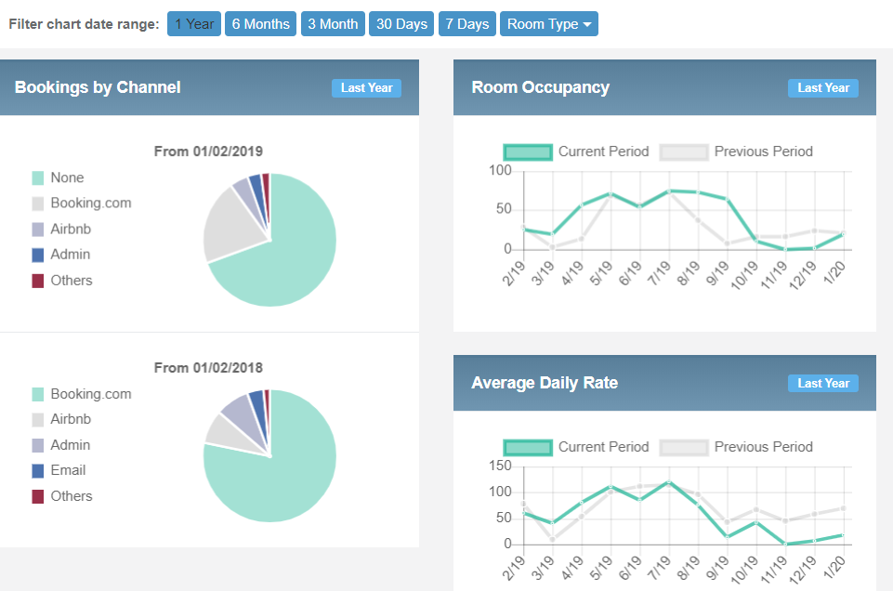Click 7/19 peak point on Average Daily Rate line
This screenshot has width=893, height=591.
669,482
